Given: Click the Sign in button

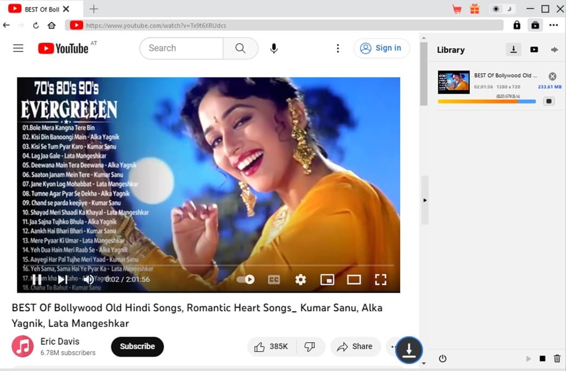Looking at the screenshot, I should [x=381, y=48].
